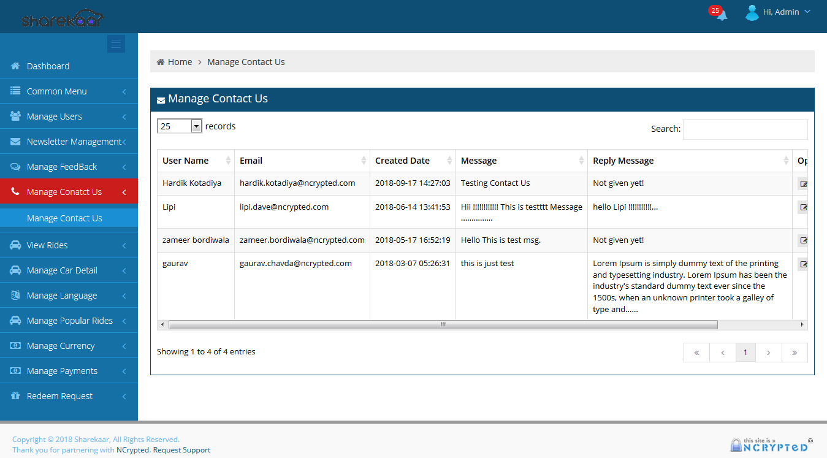Click the horizontal table scrollbar
Screen dimensions: 827x458
(442, 324)
